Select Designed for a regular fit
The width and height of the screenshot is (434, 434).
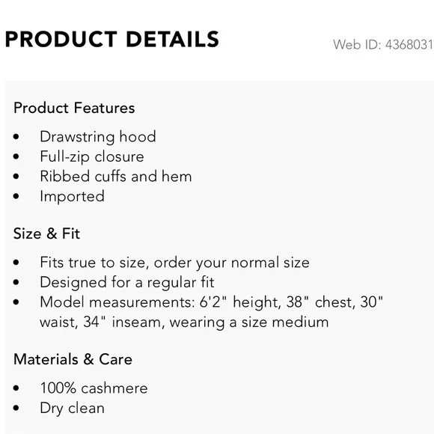pyautogui.click(x=127, y=283)
